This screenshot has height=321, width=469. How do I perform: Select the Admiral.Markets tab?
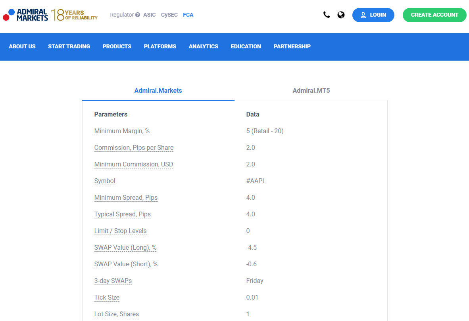(158, 91)
